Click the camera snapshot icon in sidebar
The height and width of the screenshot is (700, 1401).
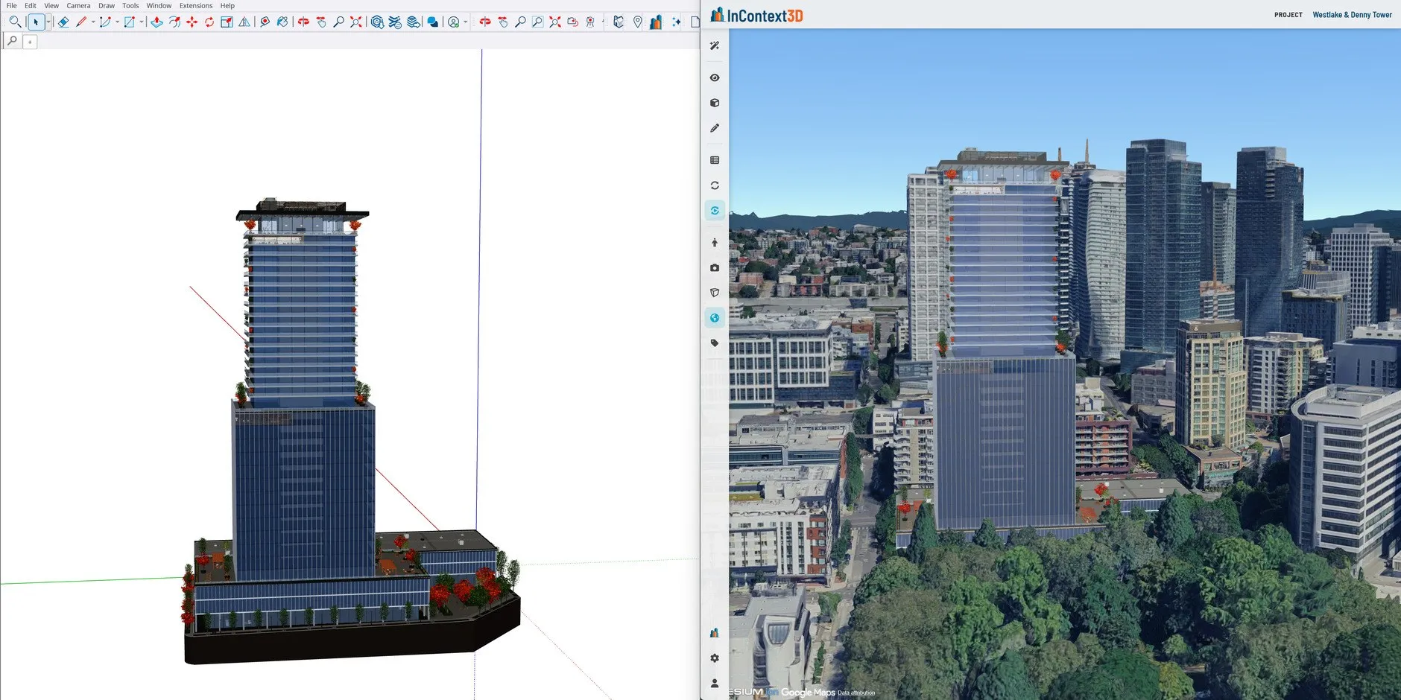tap(715, 267)
